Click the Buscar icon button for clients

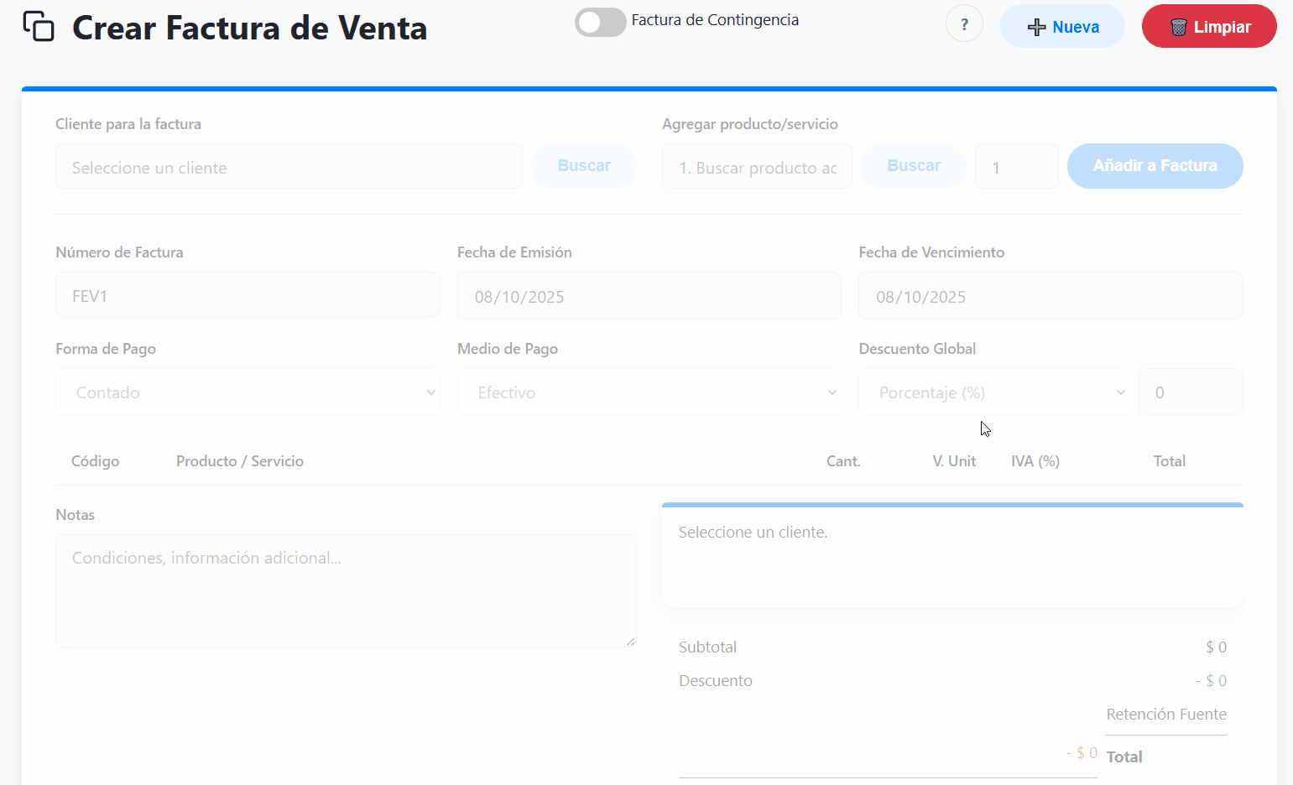pos(583,165)
